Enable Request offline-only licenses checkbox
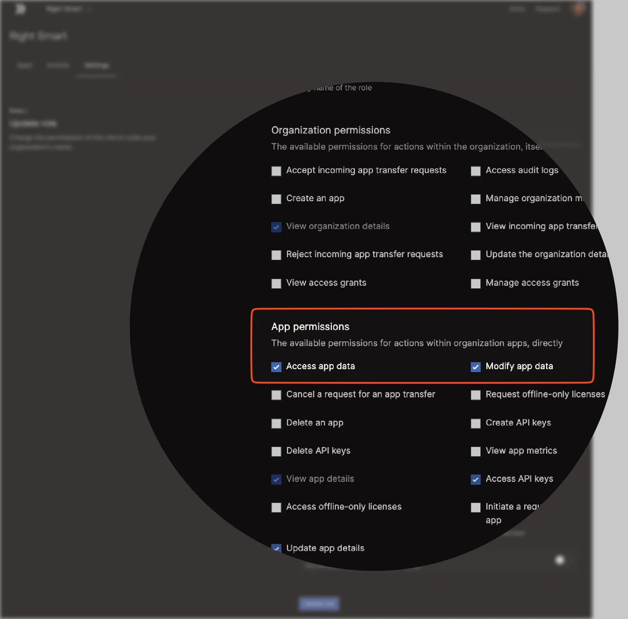628x619 pixels. tap(476, 395)
